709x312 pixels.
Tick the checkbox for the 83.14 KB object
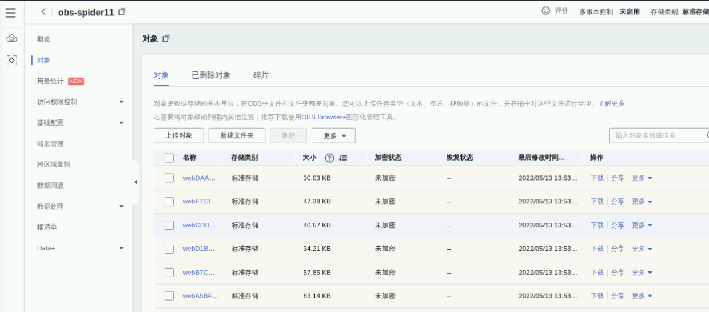(x=169, y=296)
